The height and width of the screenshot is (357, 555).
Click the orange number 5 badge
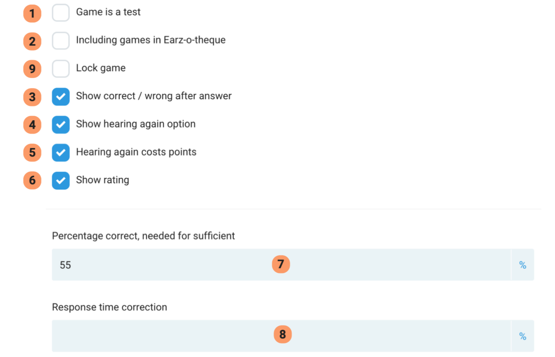(32, 153)
